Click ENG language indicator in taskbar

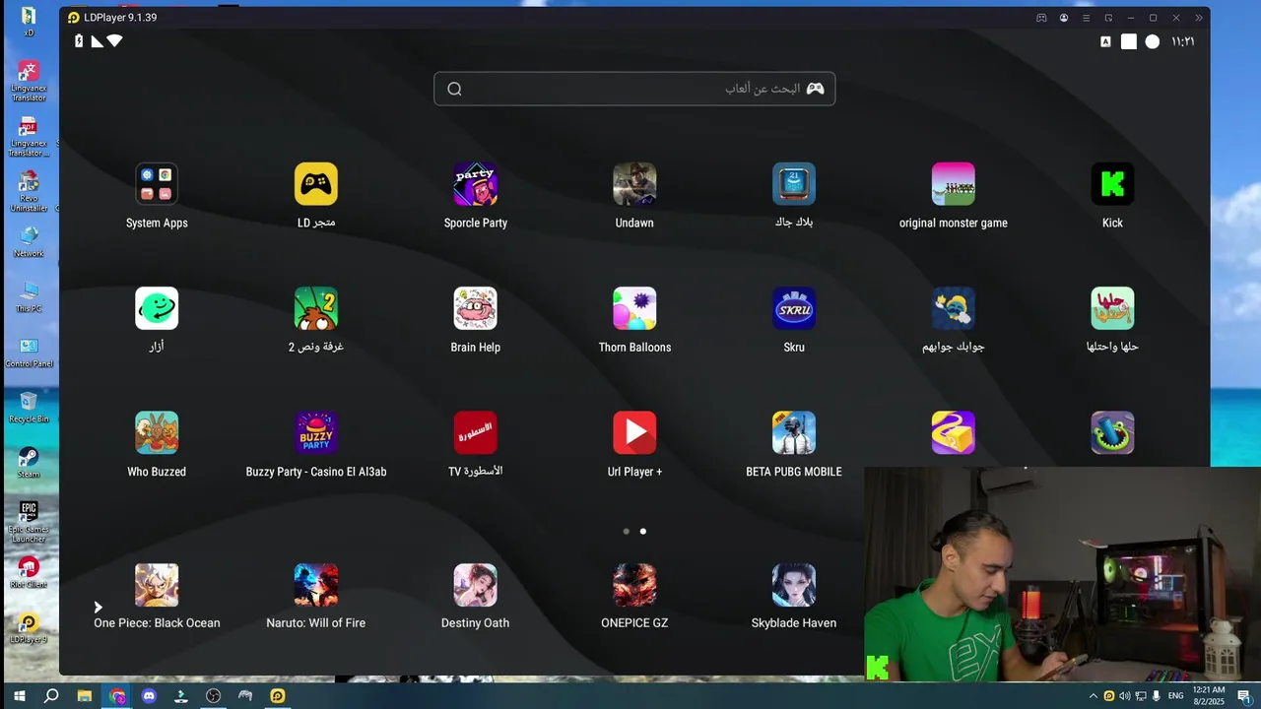(x=1175, y=696)
